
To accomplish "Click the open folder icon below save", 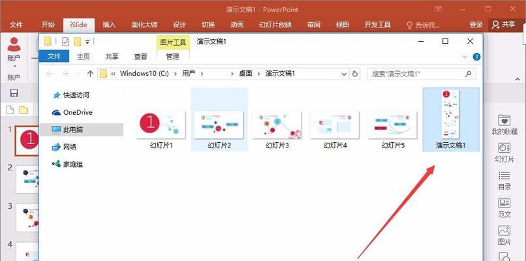I will (x=23, y=110).
